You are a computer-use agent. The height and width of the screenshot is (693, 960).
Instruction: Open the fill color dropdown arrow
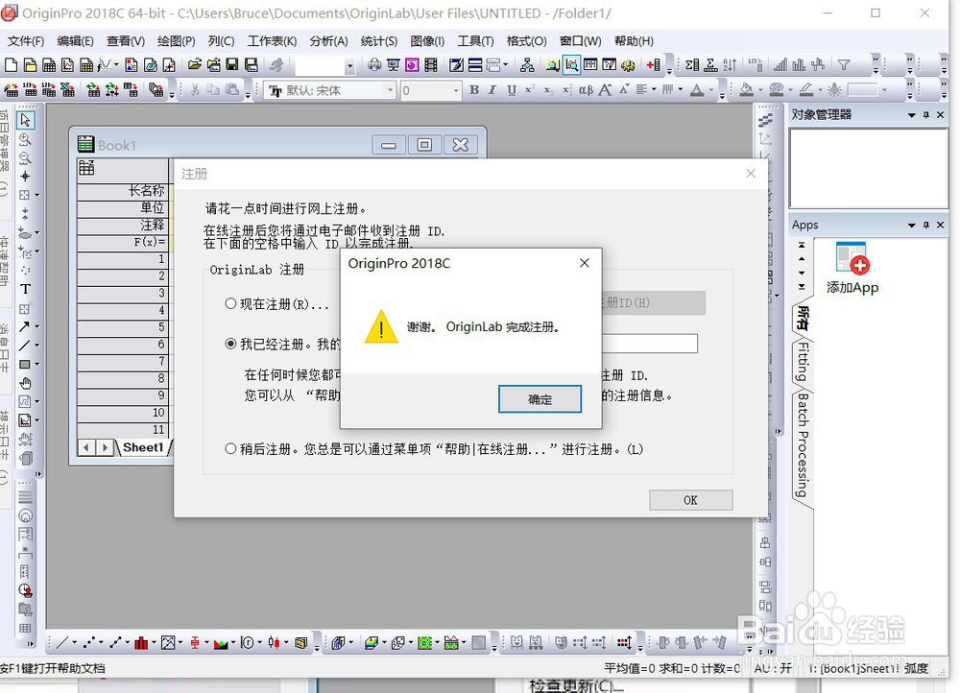760,90
